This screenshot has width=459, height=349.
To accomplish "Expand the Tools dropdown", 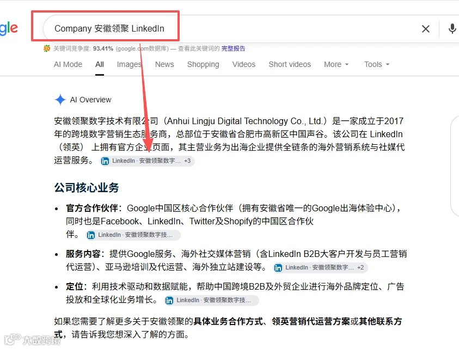I will (x=377, y=64).
